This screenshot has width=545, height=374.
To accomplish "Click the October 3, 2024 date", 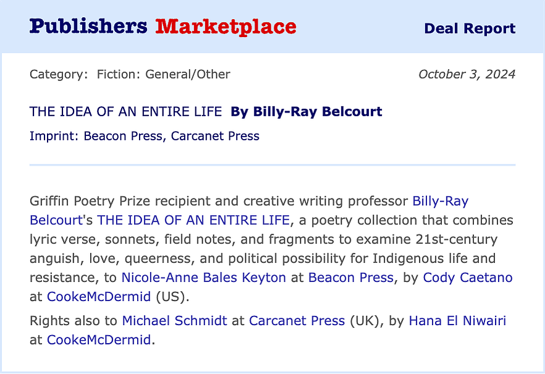I will (x=467, y=74).
